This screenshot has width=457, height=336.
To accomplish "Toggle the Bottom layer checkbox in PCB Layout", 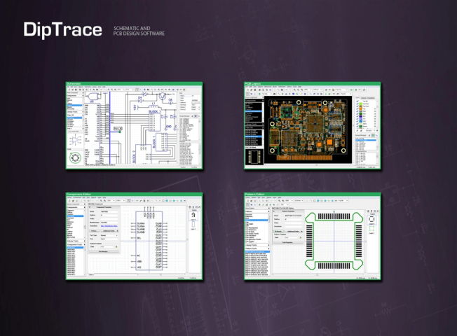I will tap(357, 127).
